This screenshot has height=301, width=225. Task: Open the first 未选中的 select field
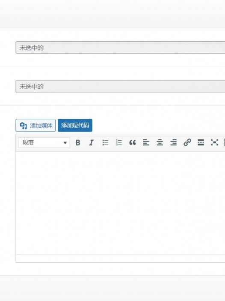(x=120, y=48)
